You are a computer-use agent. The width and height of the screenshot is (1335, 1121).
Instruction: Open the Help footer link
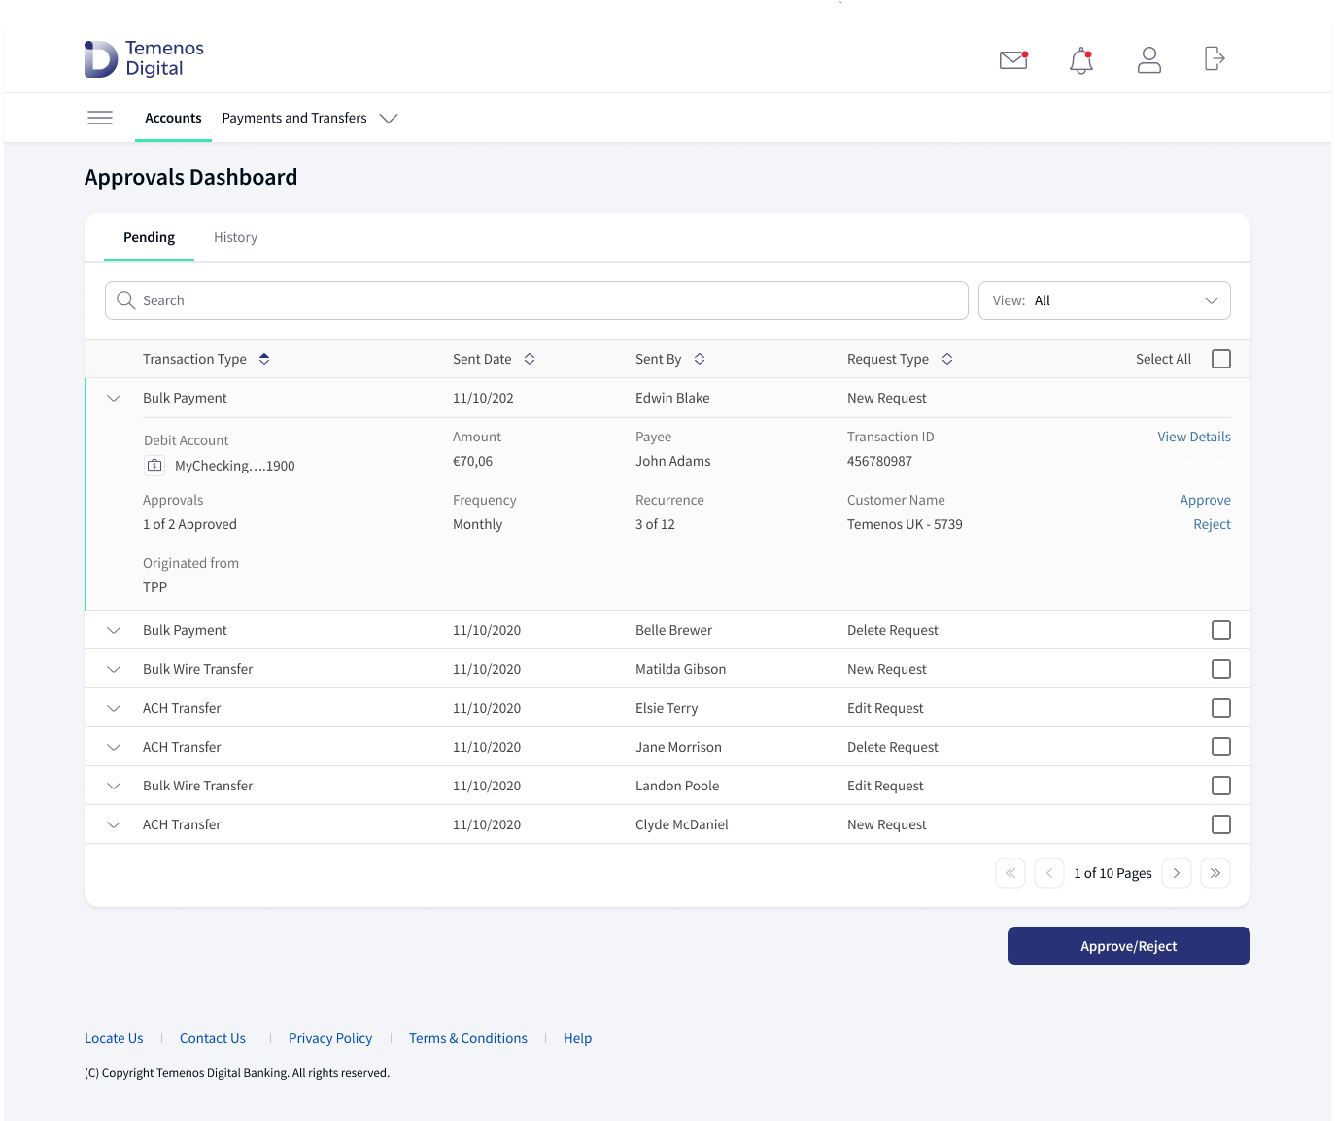pyautogui.click(x=577, y=1038)
